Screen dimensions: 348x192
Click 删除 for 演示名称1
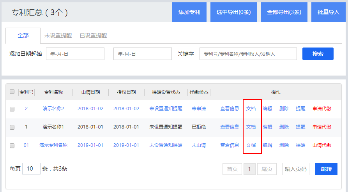click(284, 127)
